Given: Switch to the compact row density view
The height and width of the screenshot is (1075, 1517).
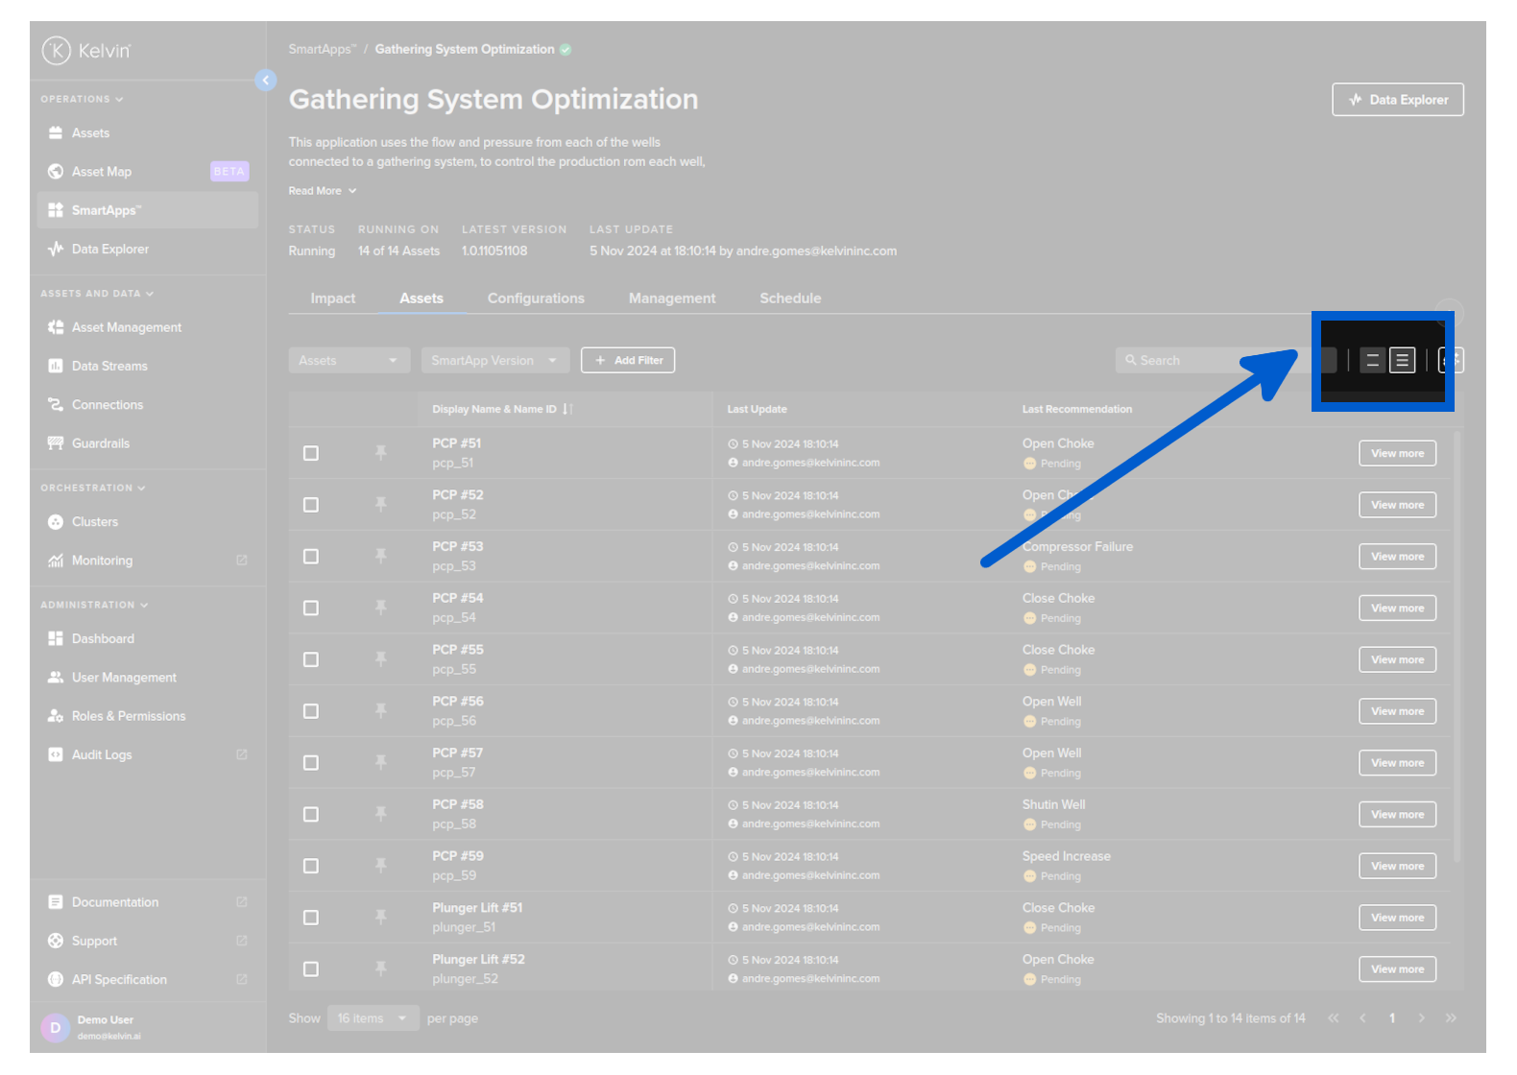Looking at the screenshot, I should coord(1402,361).
